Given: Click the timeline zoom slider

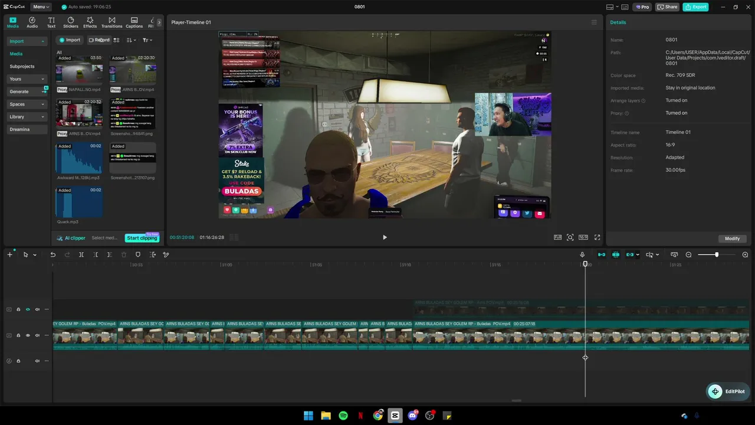Looking at the screenshot, I should 717,254.
